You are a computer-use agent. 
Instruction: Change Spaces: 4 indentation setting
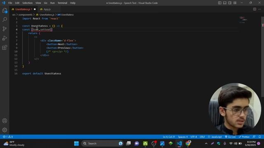(183, 137)
